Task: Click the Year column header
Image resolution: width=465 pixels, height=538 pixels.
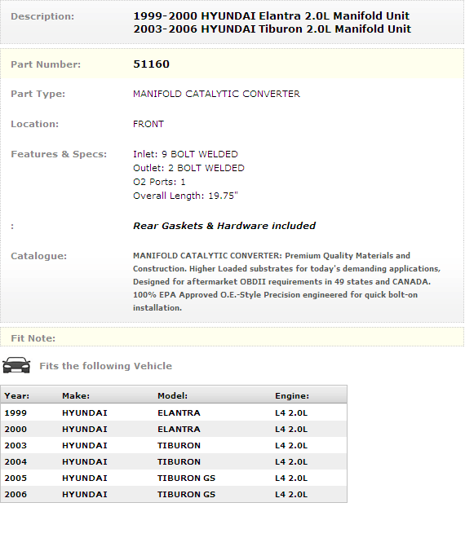Action: point(17,396)
